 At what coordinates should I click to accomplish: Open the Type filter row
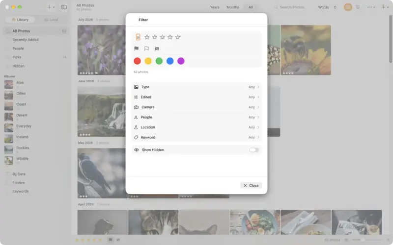(196, 87)
